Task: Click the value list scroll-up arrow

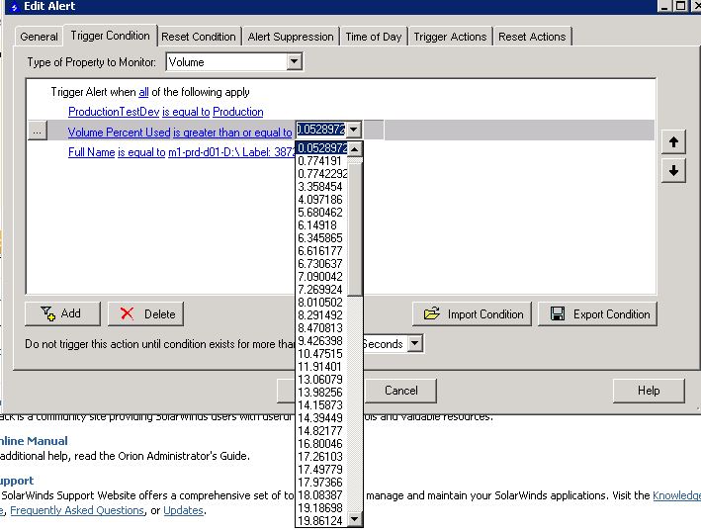Action: click(355, 149)
